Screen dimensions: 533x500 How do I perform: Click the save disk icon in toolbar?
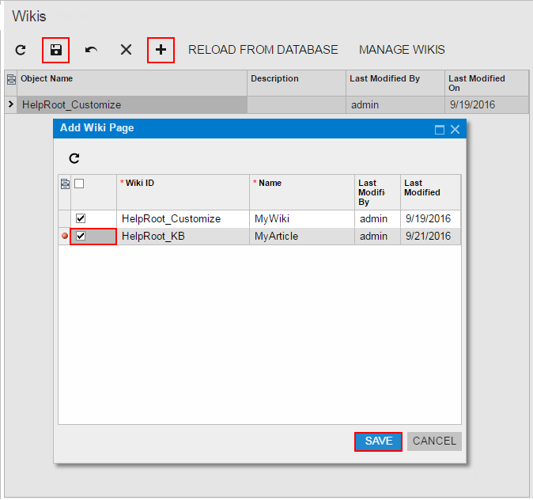pyautogui.click(x=56, y=50)
